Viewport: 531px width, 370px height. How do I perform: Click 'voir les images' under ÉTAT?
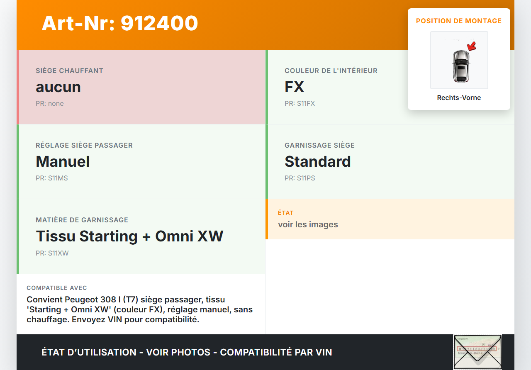308,225
